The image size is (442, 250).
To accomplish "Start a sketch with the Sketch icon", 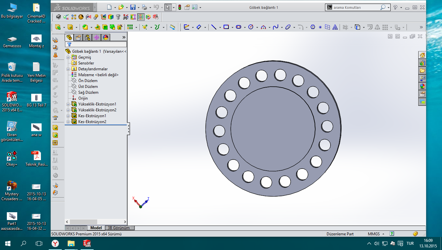I will [x=187, y=27].
